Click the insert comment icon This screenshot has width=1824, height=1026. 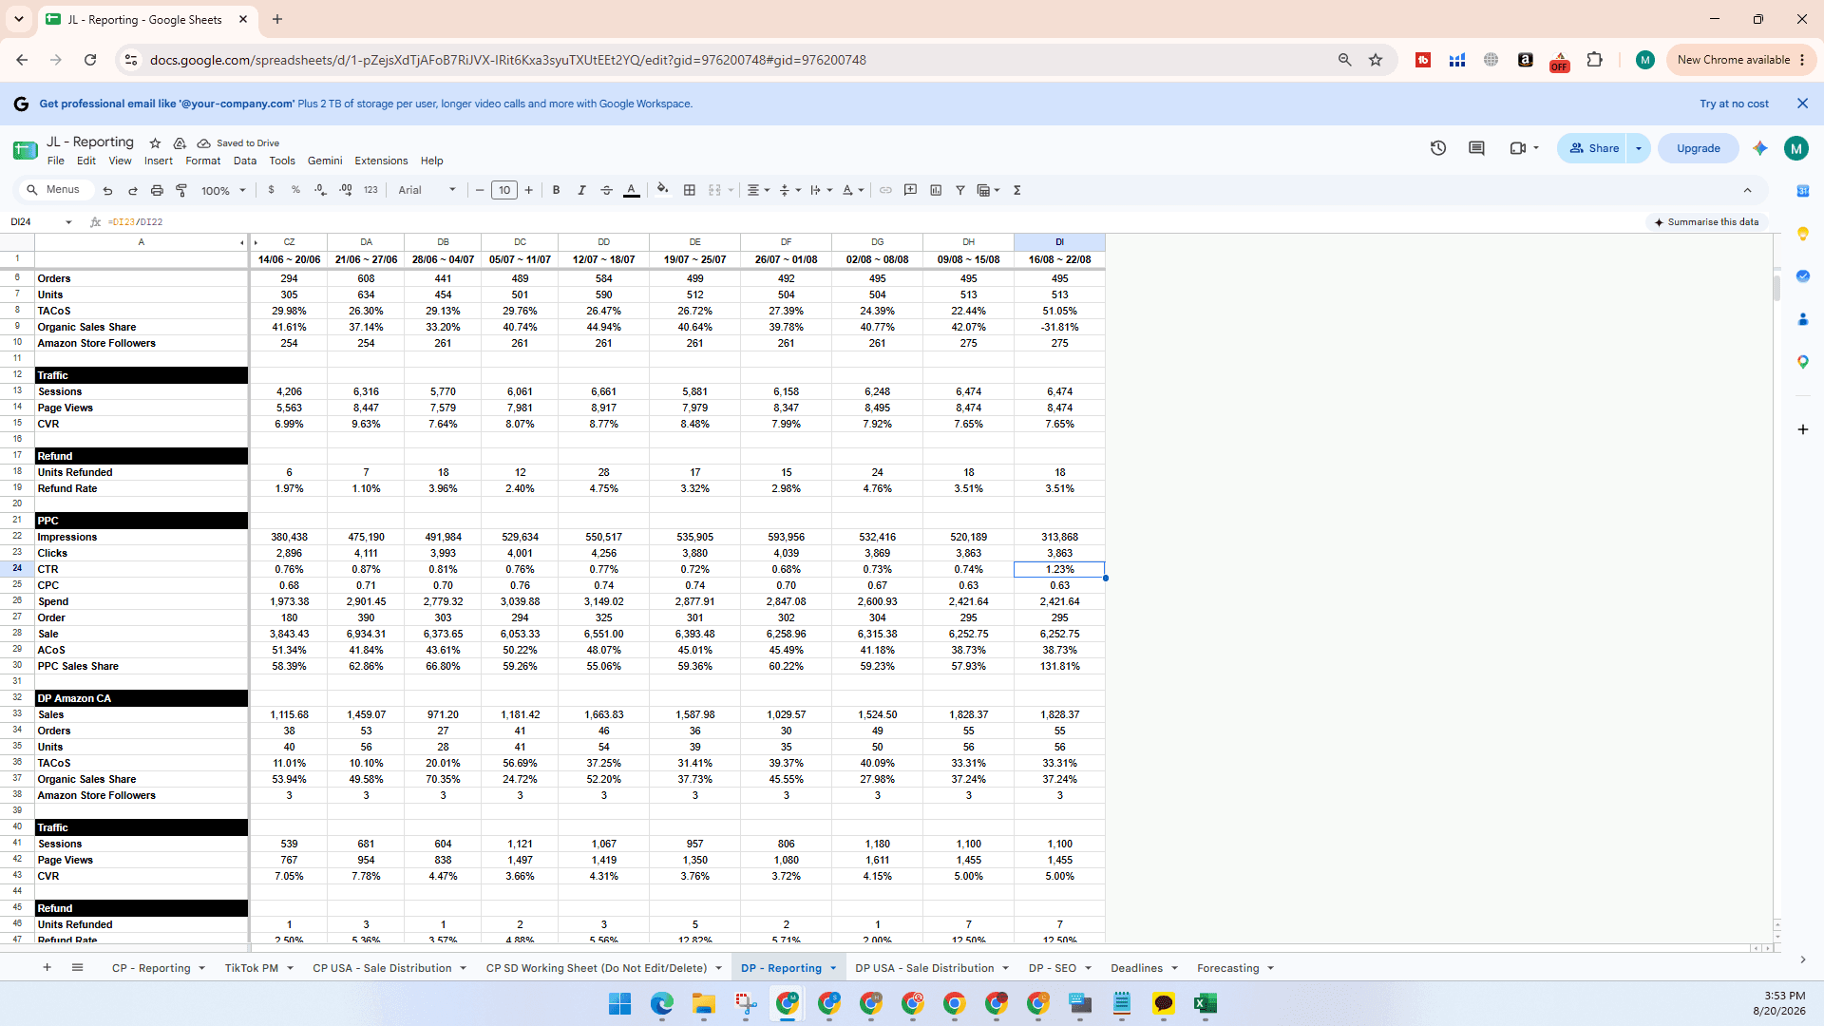coord(910,190)
